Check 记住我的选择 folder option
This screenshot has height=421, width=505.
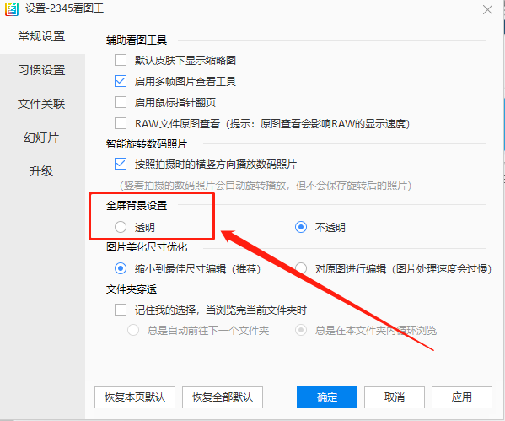121,310
